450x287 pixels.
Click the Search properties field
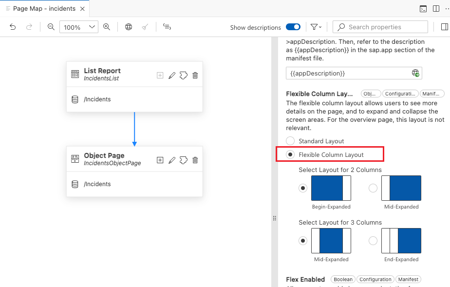(380, 27)
